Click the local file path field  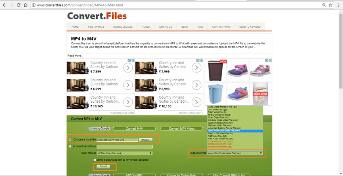tap(117, 139)
